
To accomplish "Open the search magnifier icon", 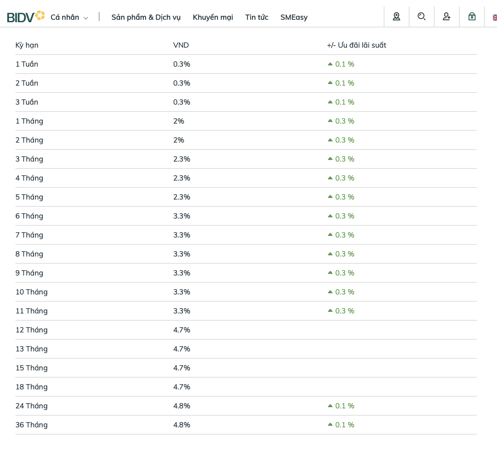I will click(x=422, y=17).
